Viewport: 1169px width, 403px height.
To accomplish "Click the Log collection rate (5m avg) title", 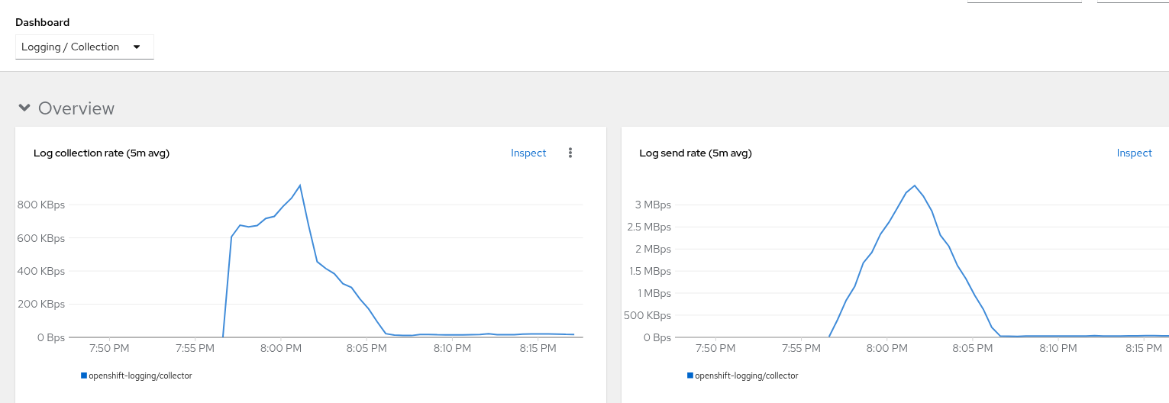I will (102, 153).
